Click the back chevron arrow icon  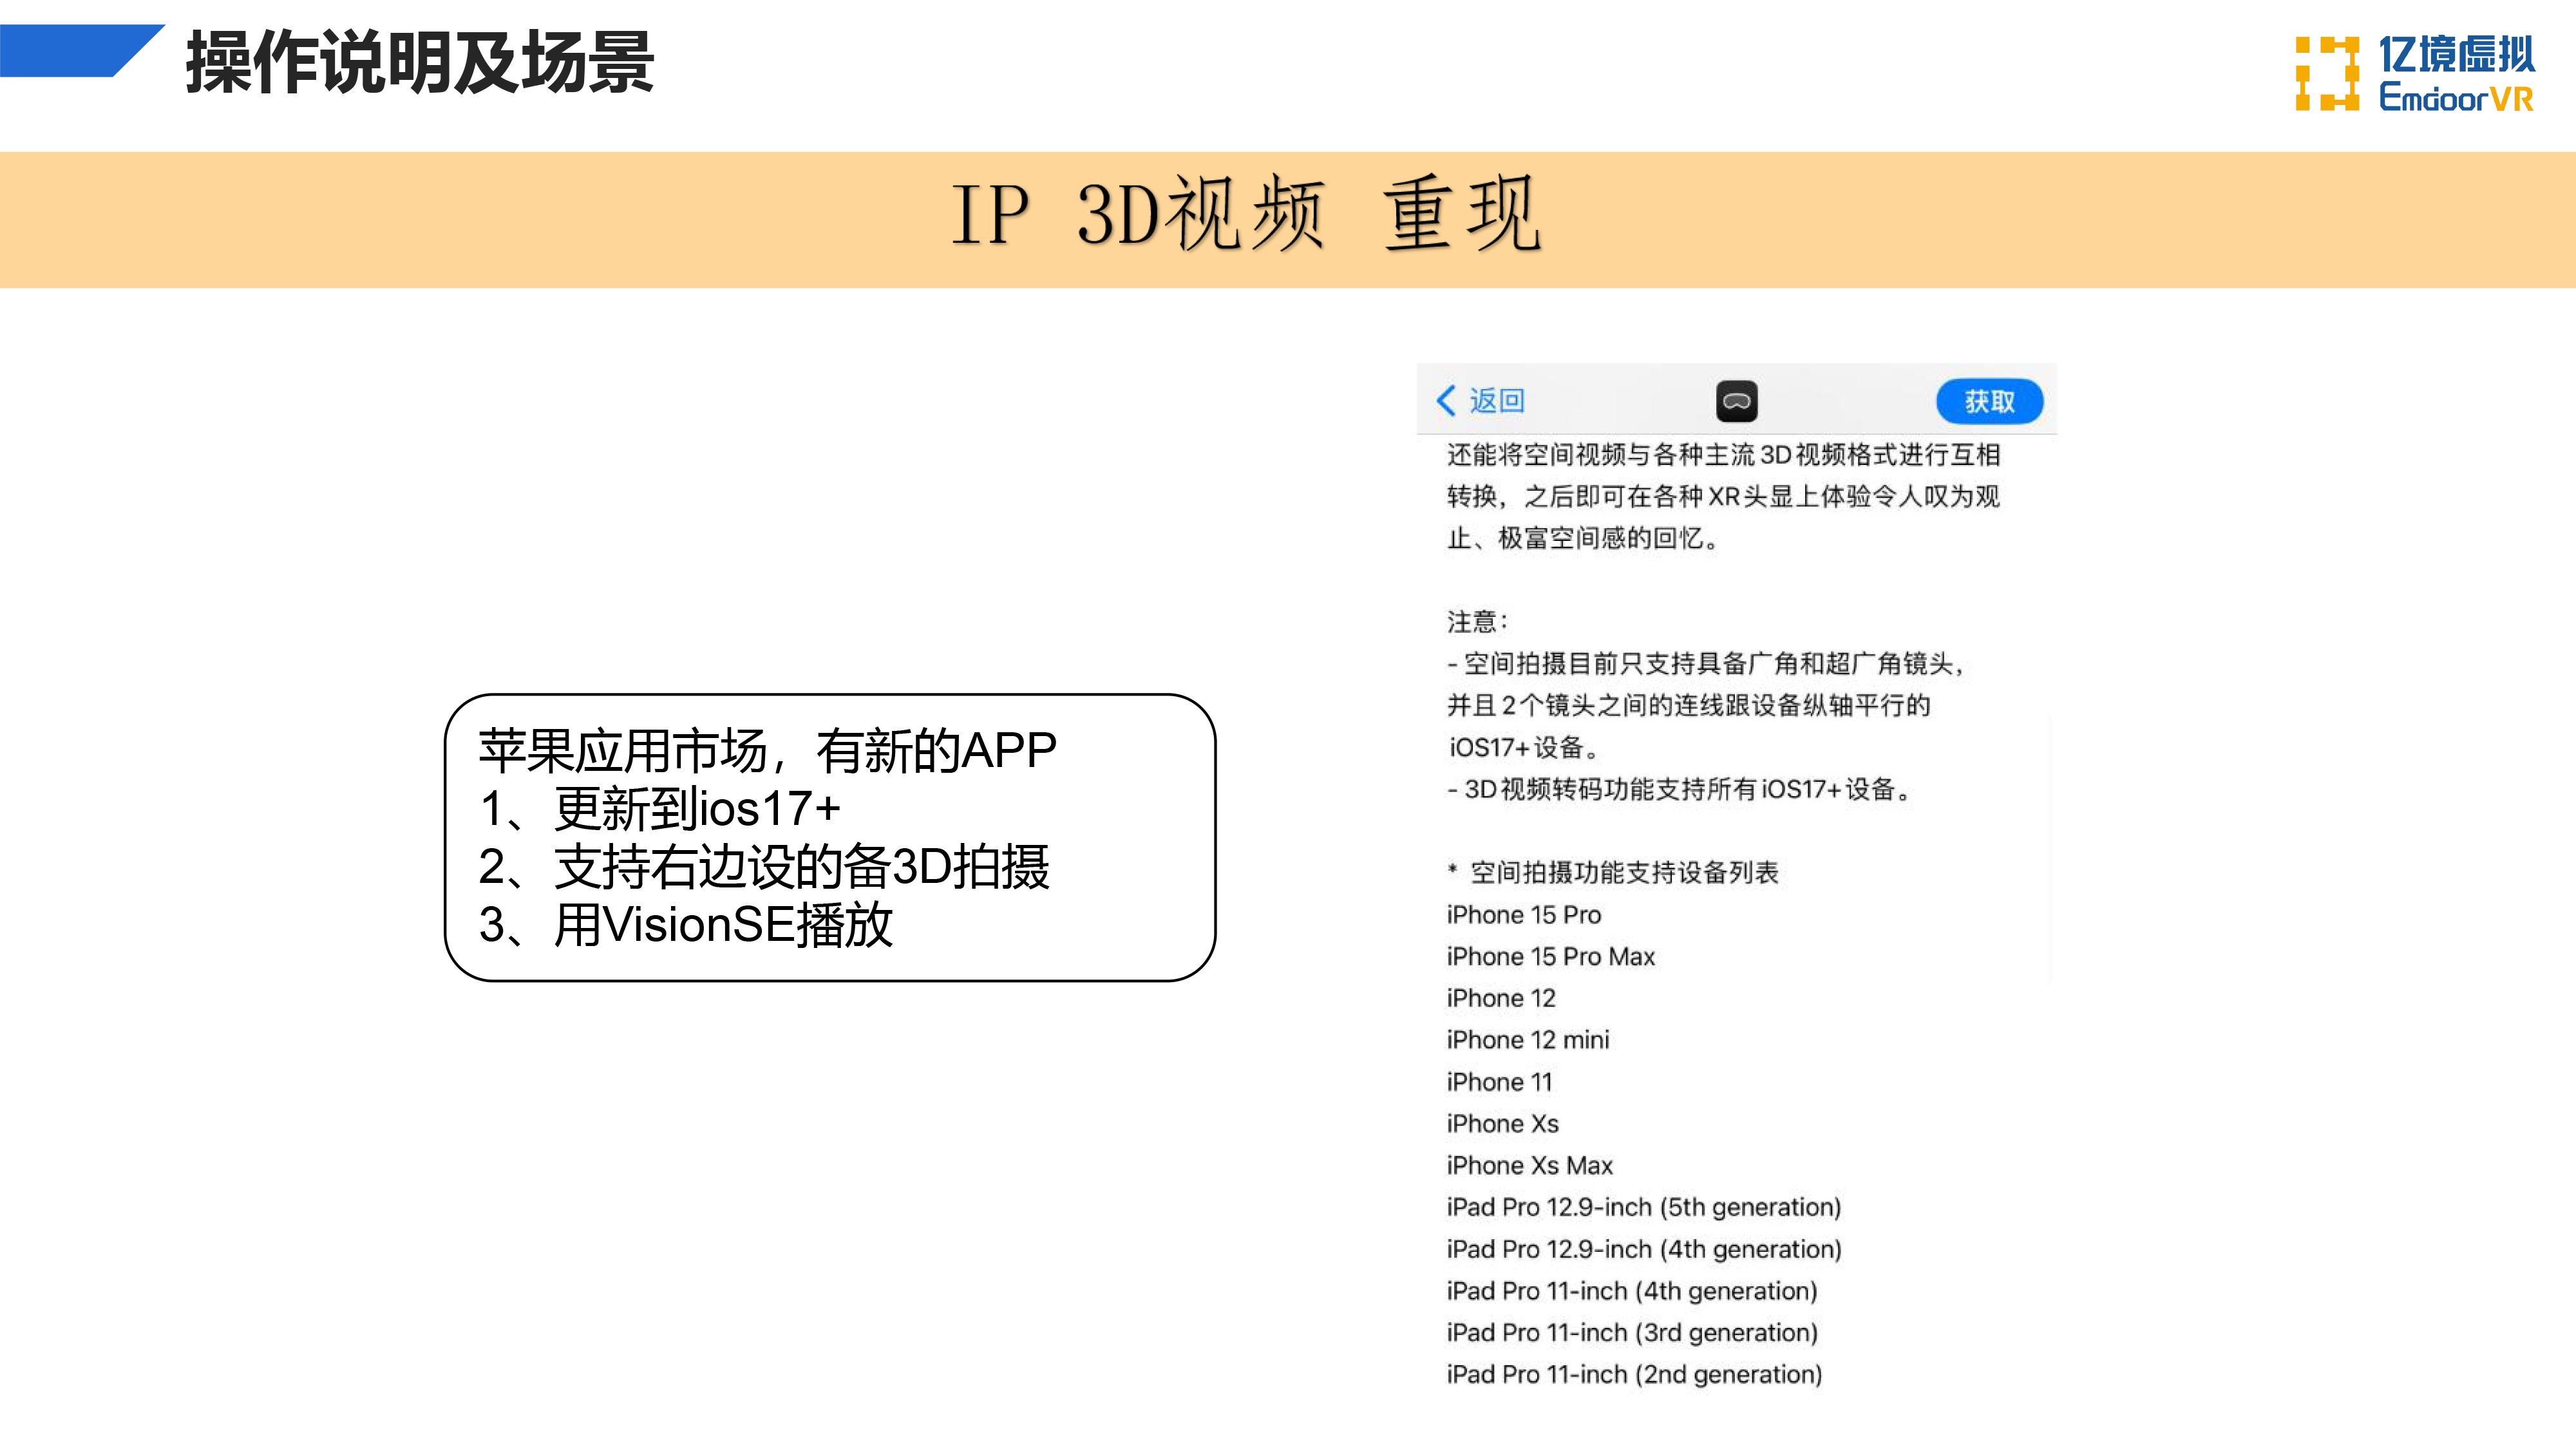pos(1445,400)
